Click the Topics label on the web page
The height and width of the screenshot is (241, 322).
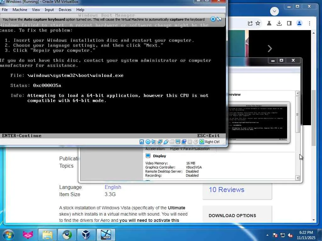click(66, 166)
